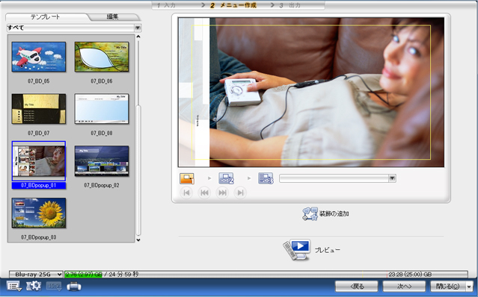Select the menu level 3 icon
This screenshot has width=478, height=297.
pos(266,178)
